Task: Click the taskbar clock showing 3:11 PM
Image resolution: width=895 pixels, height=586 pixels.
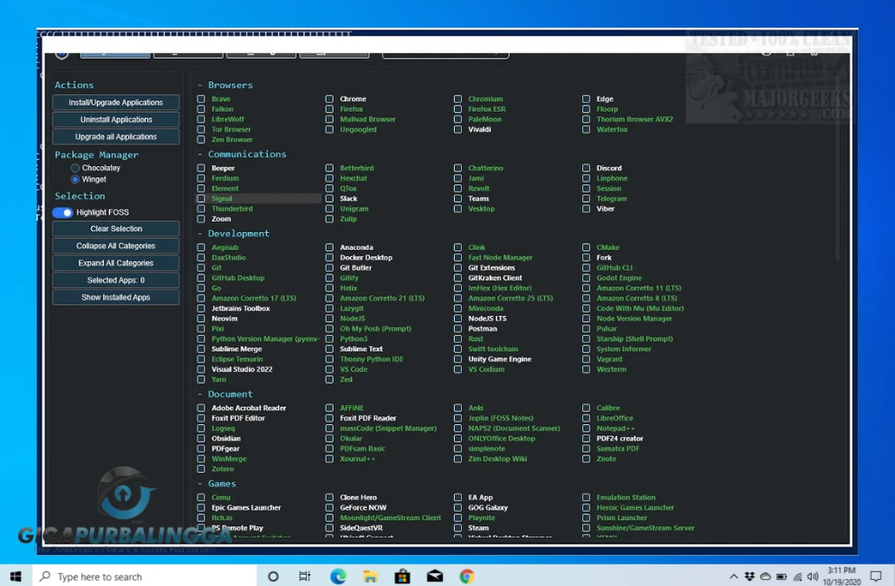Action: pos(841,576)
